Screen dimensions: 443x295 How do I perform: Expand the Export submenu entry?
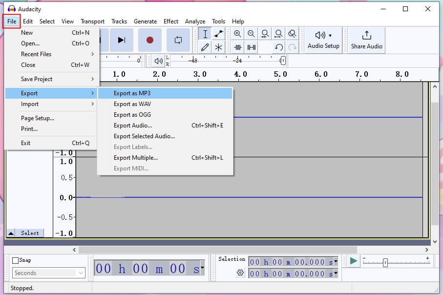point(52,93)
